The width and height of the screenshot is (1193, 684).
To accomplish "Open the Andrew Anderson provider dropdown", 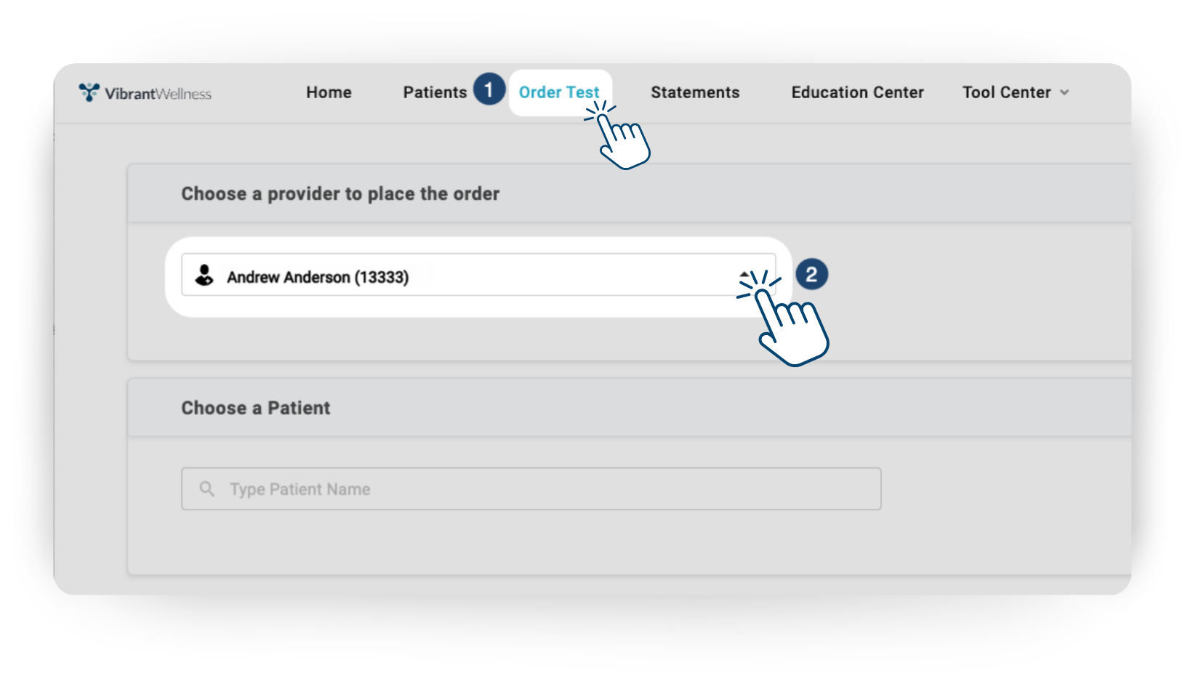I will click(465, 275).
